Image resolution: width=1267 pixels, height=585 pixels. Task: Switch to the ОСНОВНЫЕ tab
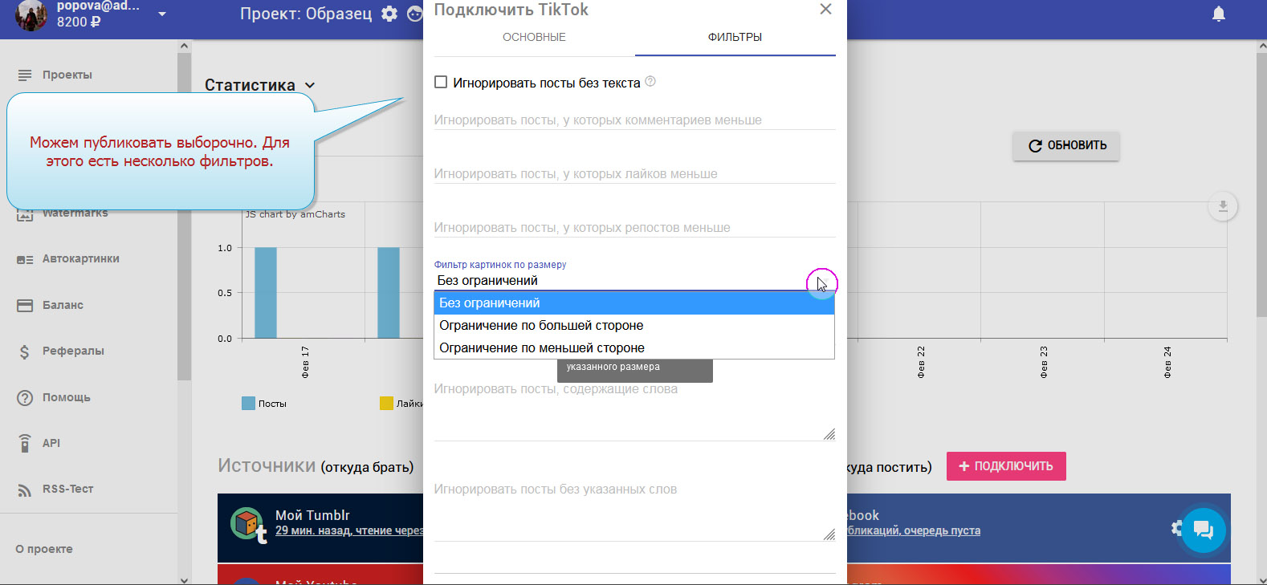pos(534,37)
